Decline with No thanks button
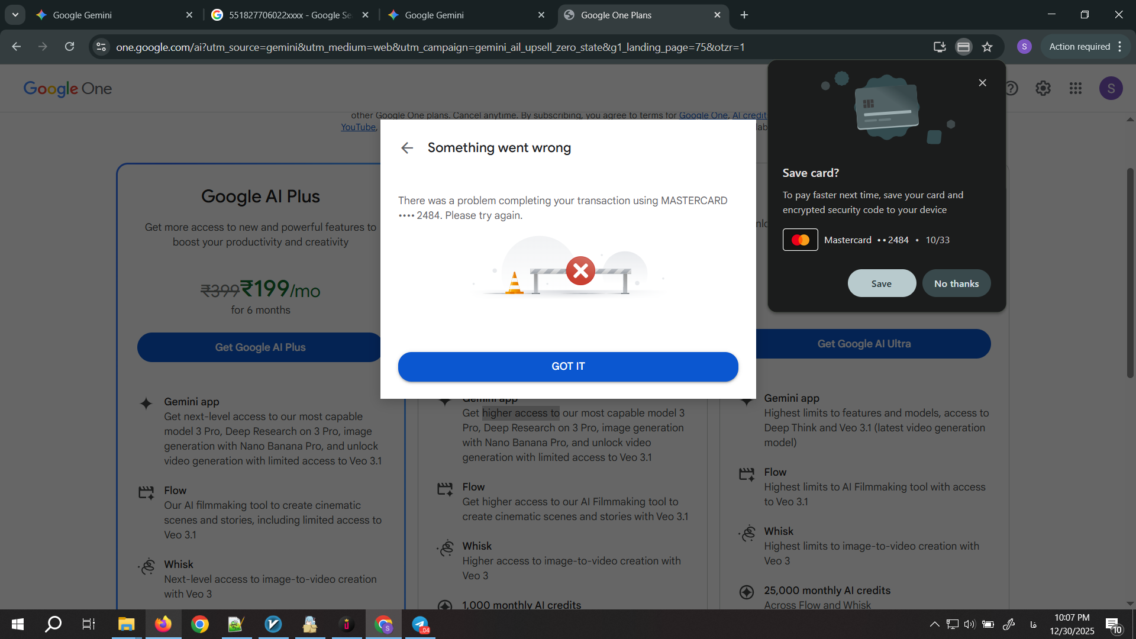Viewport: 1136px width, 639px height. coord(956,283)
